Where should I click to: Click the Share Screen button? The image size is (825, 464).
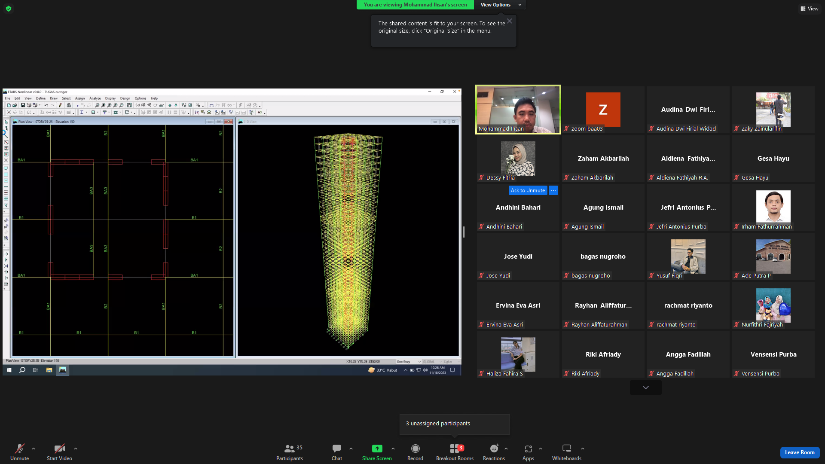[x=377, y=452]
